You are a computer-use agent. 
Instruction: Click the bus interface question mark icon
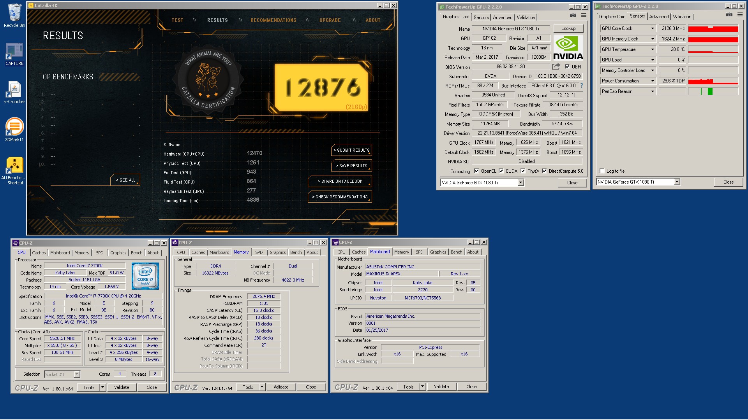[582, 86]
